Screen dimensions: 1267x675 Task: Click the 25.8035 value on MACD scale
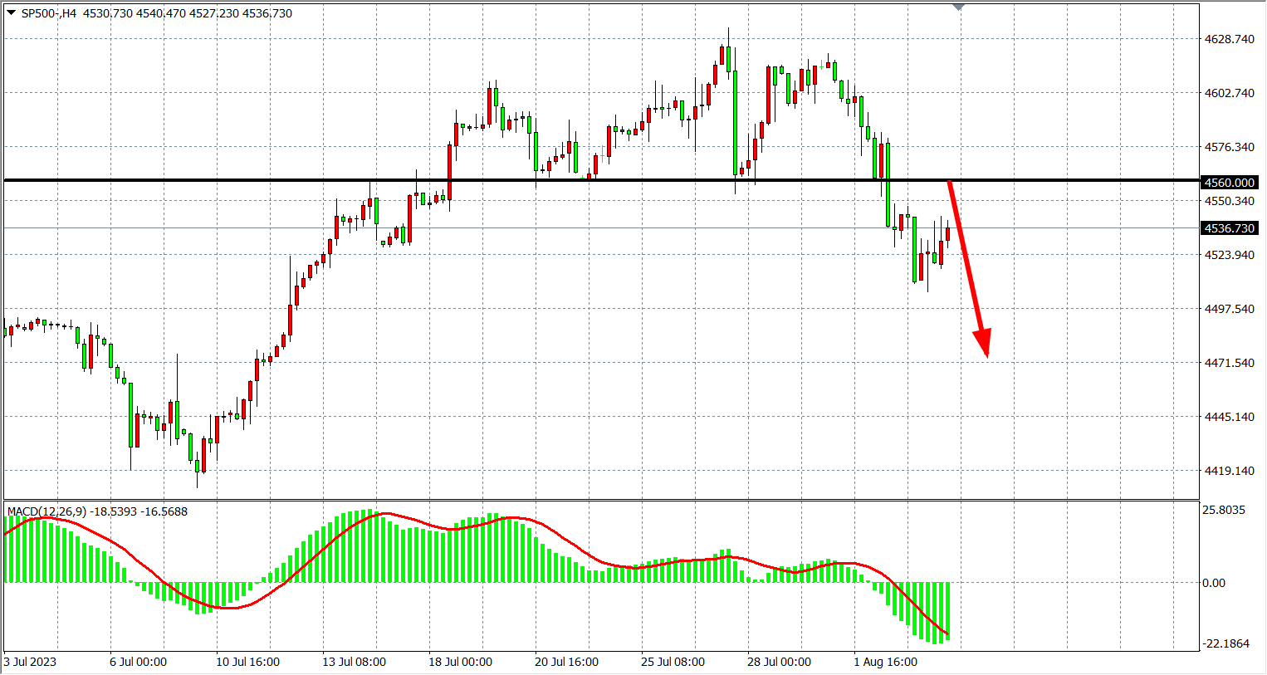[x=1224, y=510]
